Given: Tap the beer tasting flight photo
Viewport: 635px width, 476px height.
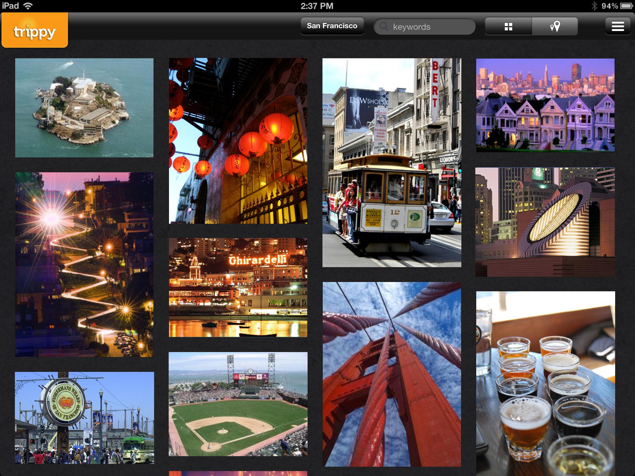Looking at the screenshot, I should [545, 383].
